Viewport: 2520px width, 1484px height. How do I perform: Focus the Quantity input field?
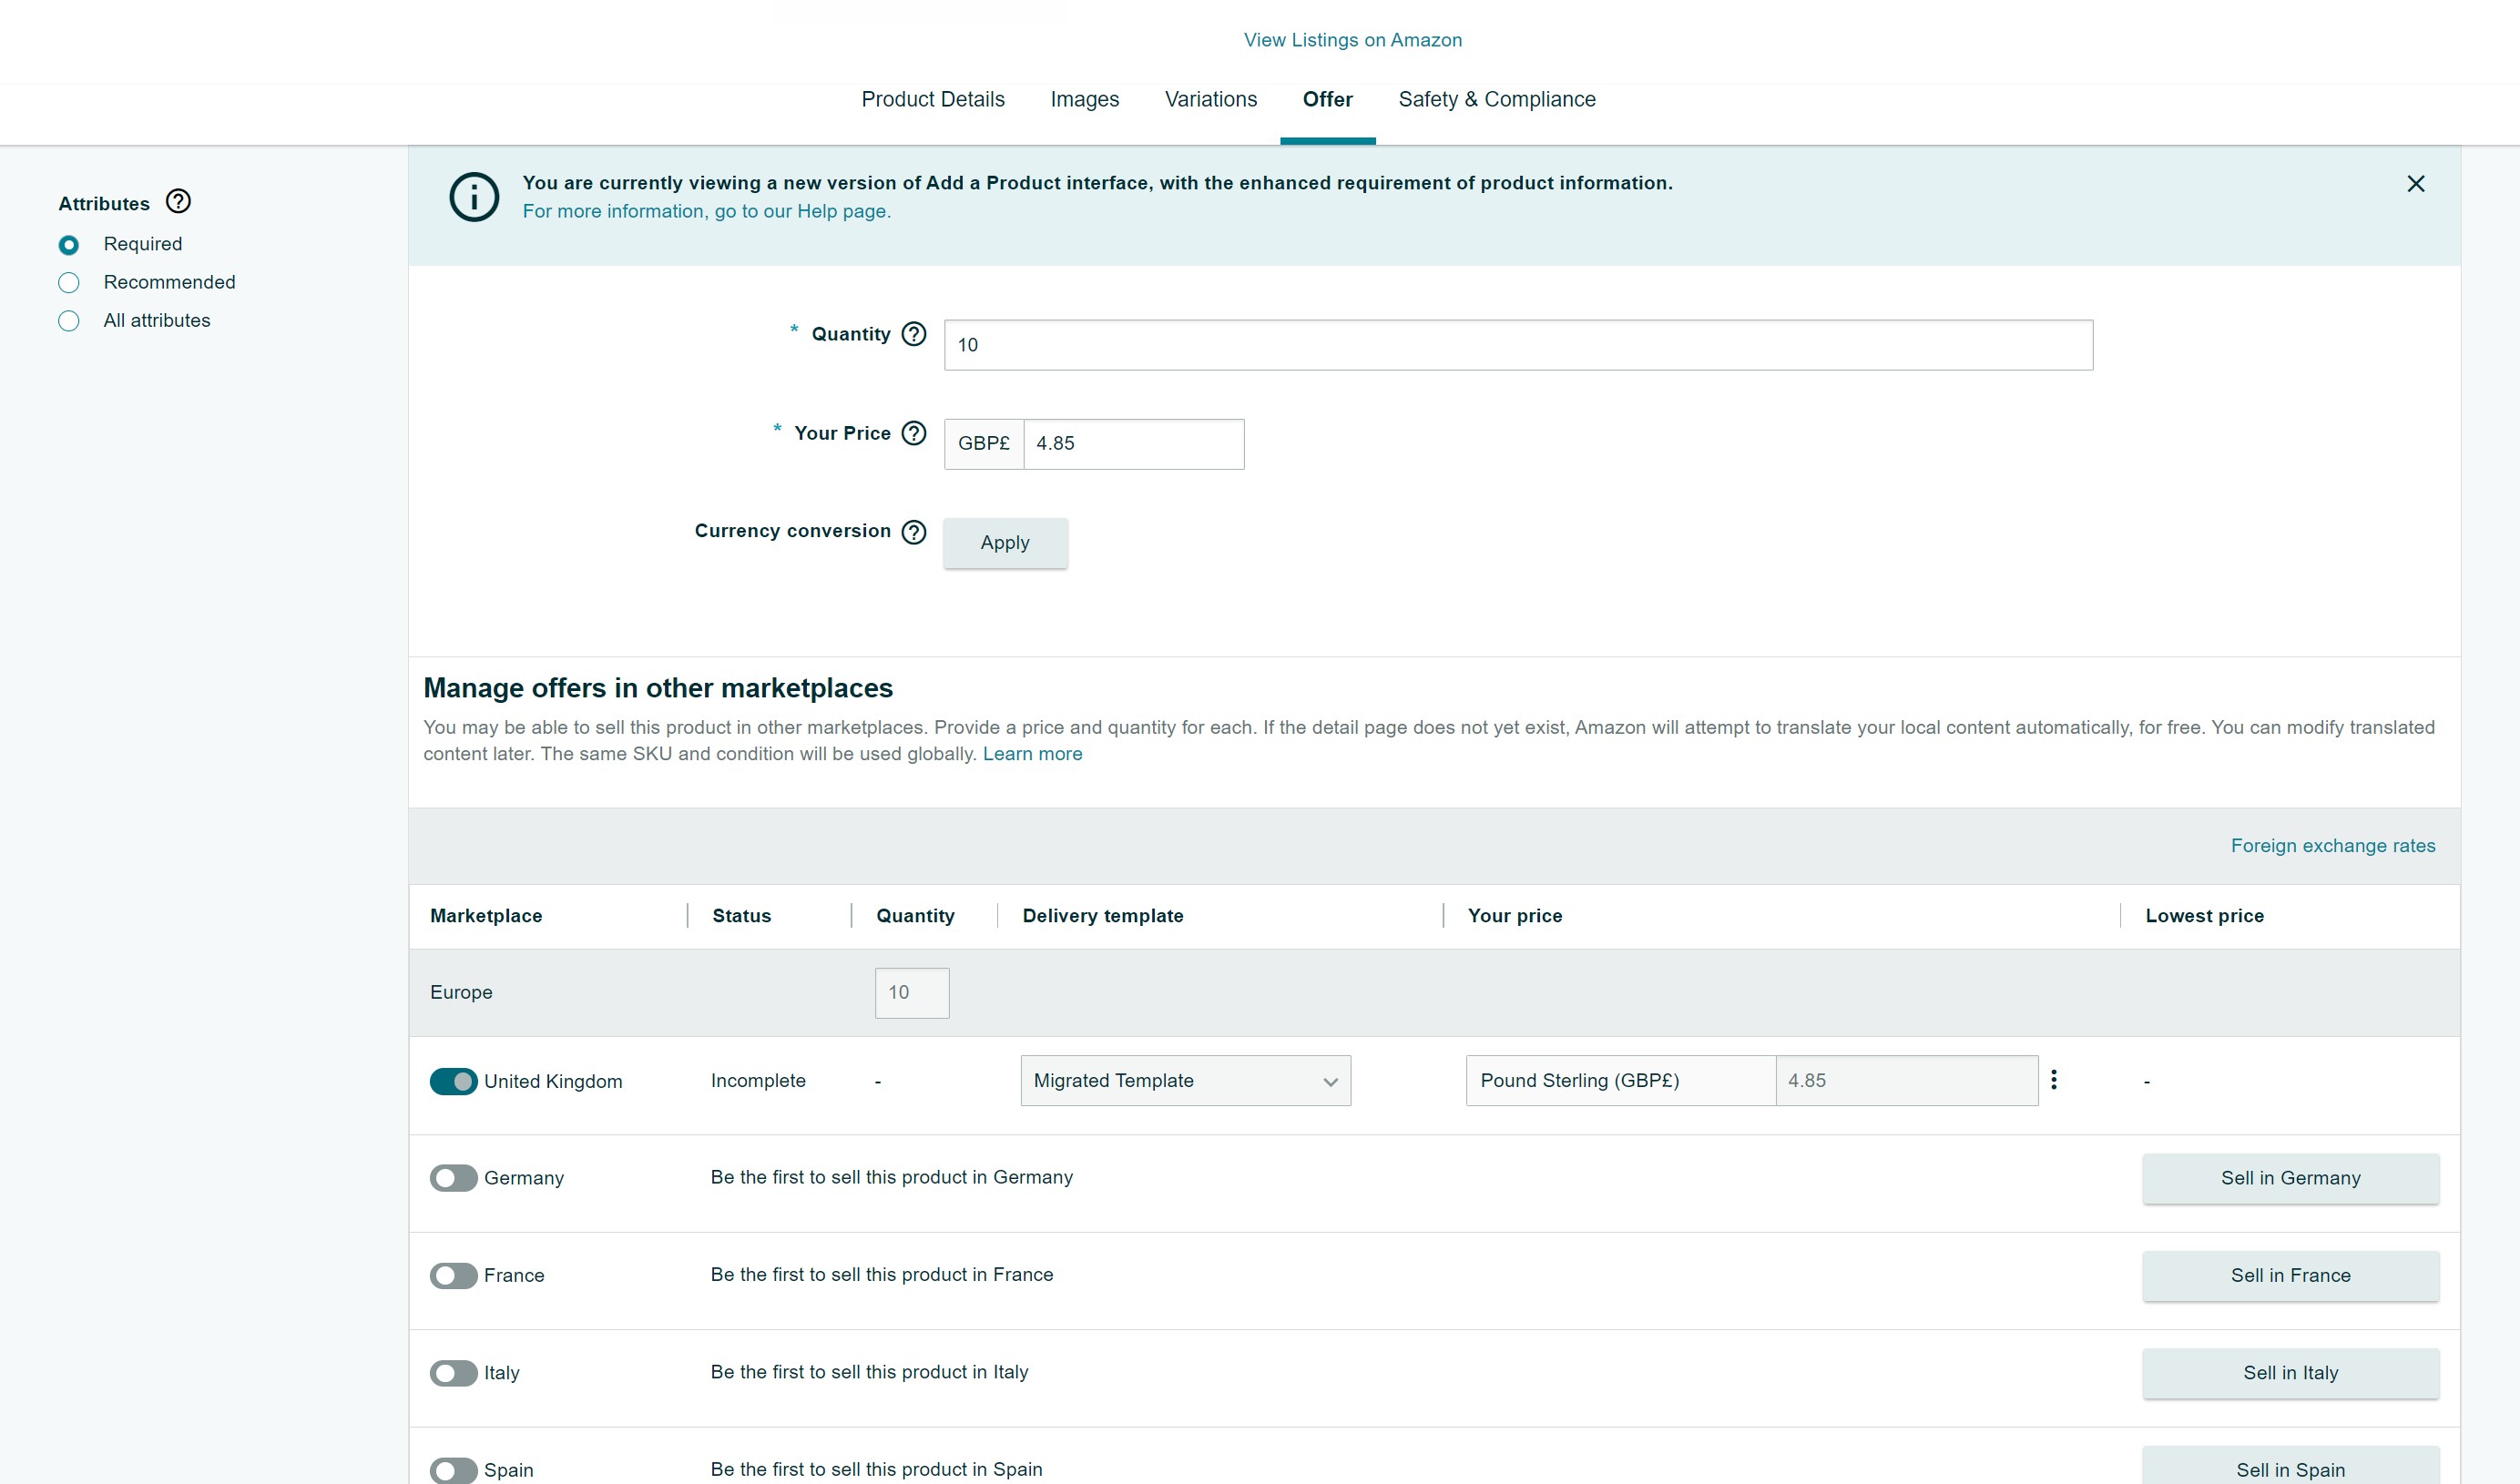[1518, 345]
